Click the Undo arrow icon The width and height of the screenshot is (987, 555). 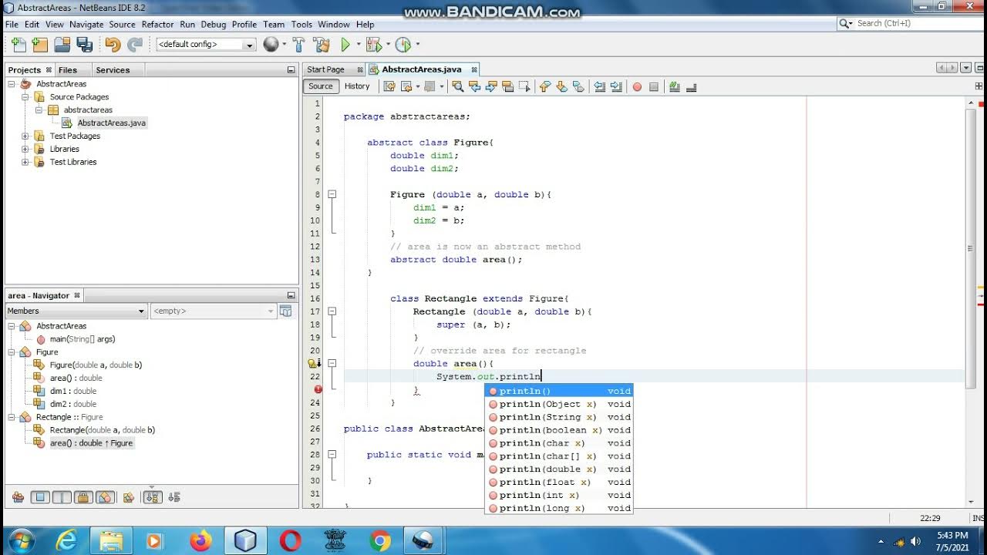click(113, 45)
